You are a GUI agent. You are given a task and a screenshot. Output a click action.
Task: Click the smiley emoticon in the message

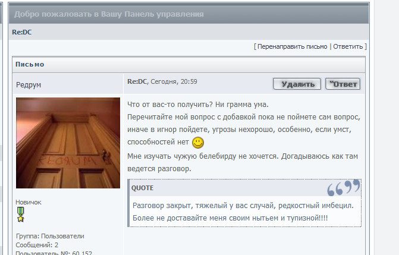coord(198,143)
